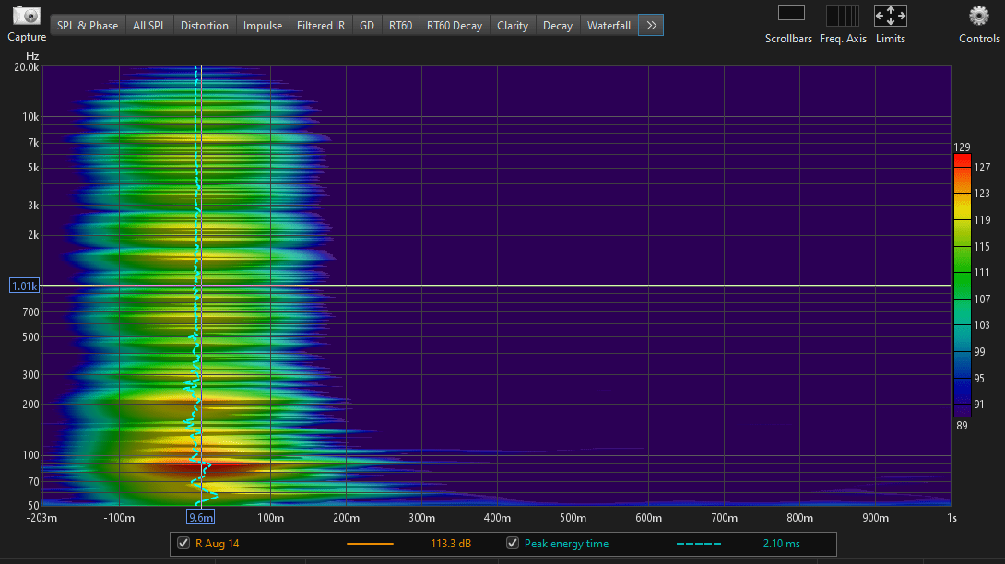The image size is (1005, 564).
Task: Click the R Aug 14 legend label
Action: coord(218,544)
